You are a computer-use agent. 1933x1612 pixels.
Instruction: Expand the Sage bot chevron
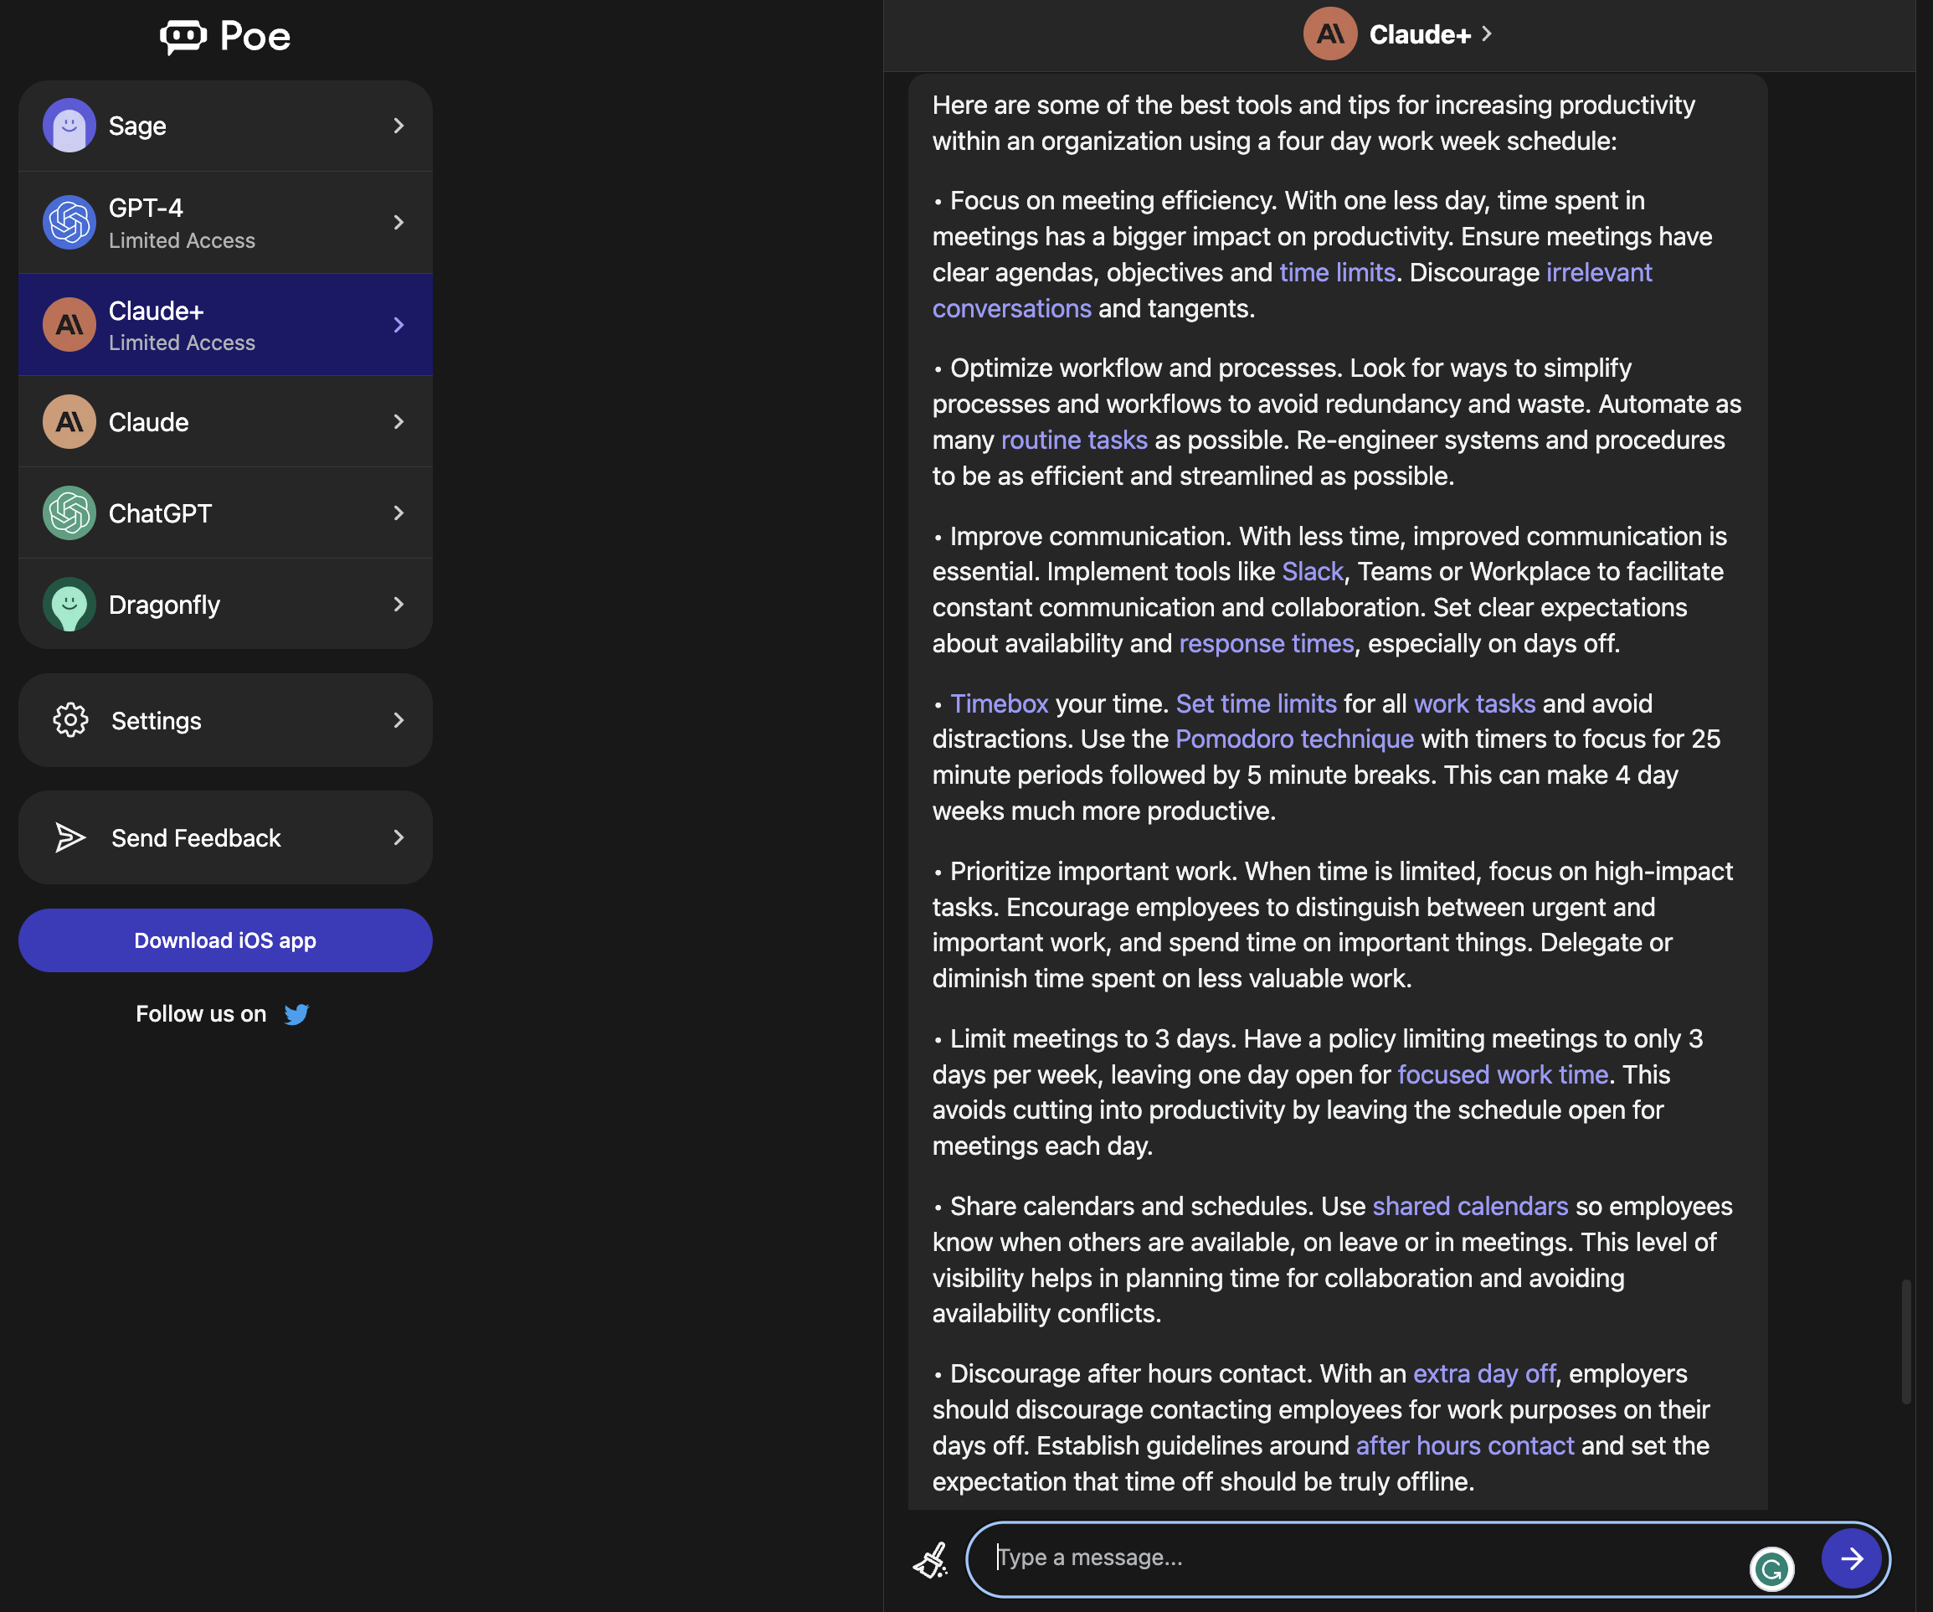[398, 126]
